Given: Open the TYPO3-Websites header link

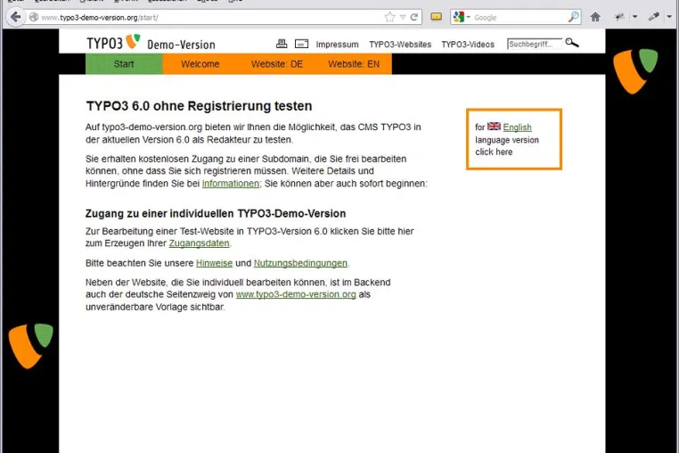Looking at the screenshot, I should (400, 45).
